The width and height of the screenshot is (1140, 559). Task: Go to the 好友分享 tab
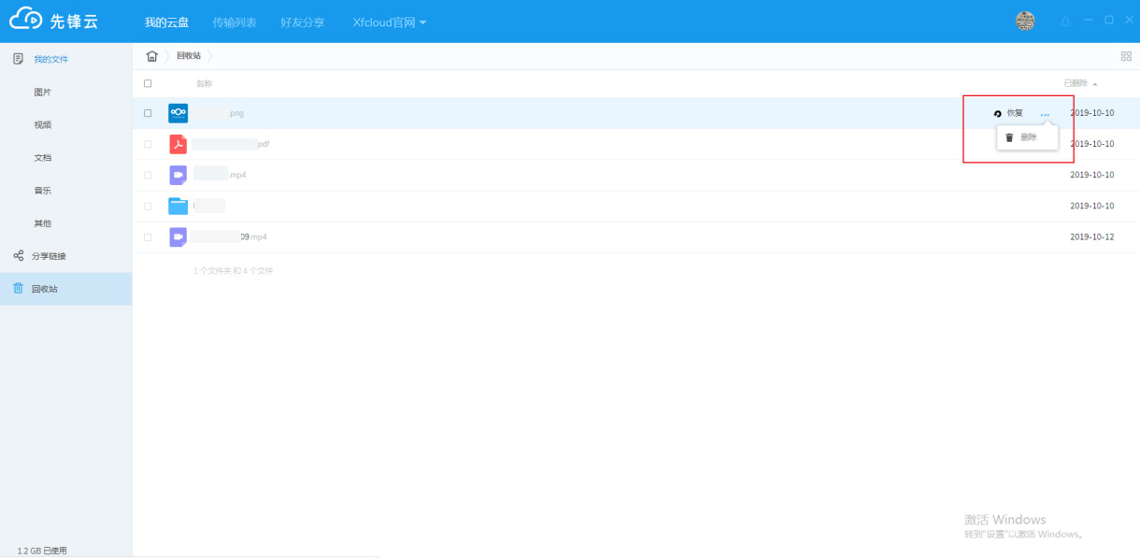[x=303, y=21]
